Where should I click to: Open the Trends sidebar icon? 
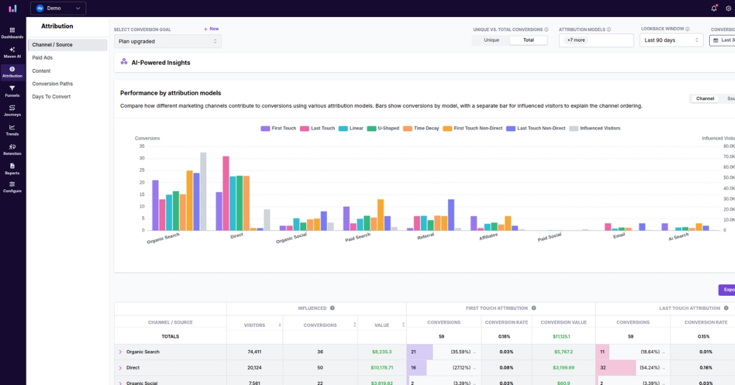(12, 130)
